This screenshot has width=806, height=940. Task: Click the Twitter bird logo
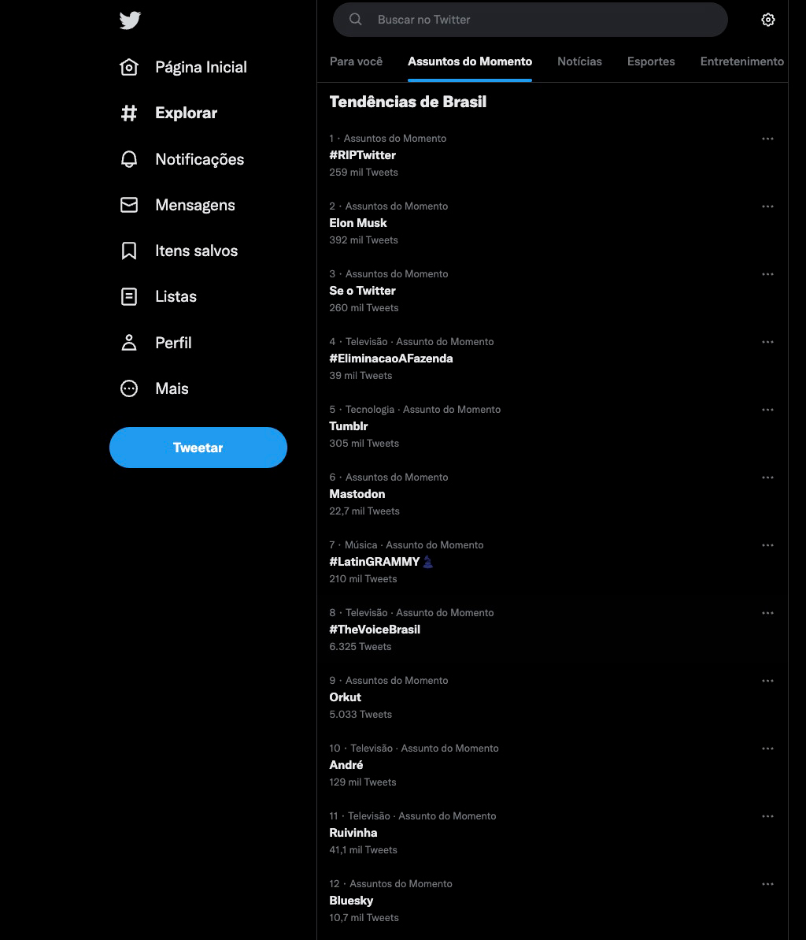[130, 20]
